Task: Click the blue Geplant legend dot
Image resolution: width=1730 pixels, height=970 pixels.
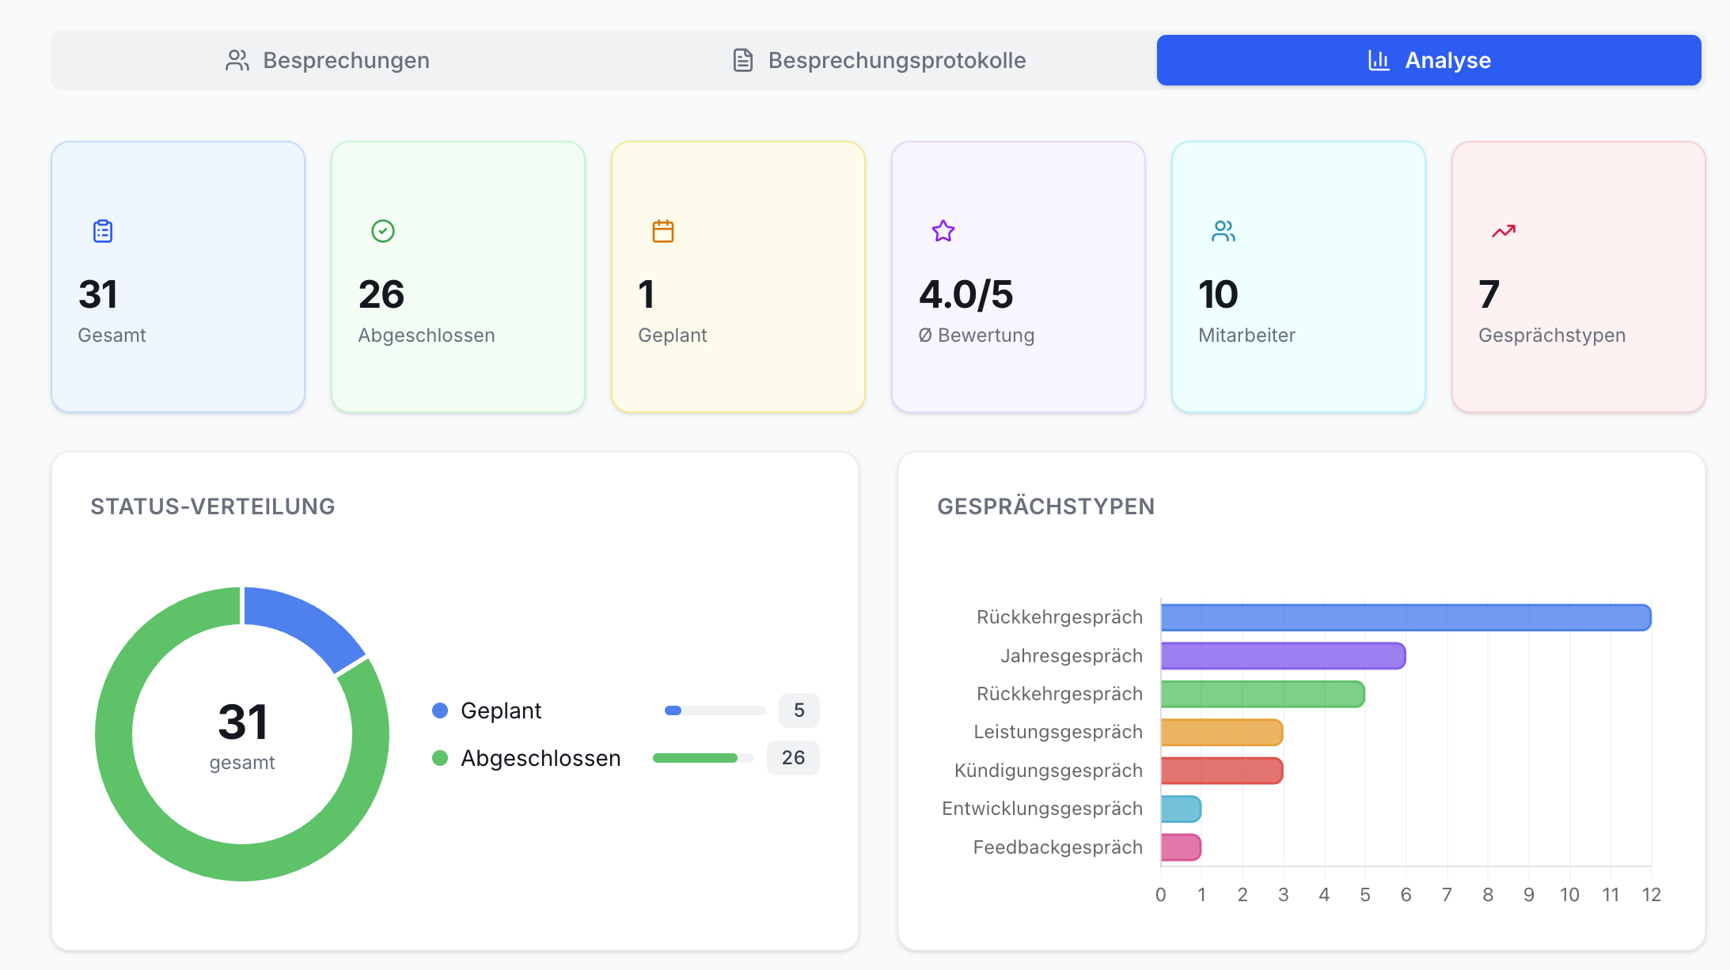Action: [440, 710]
